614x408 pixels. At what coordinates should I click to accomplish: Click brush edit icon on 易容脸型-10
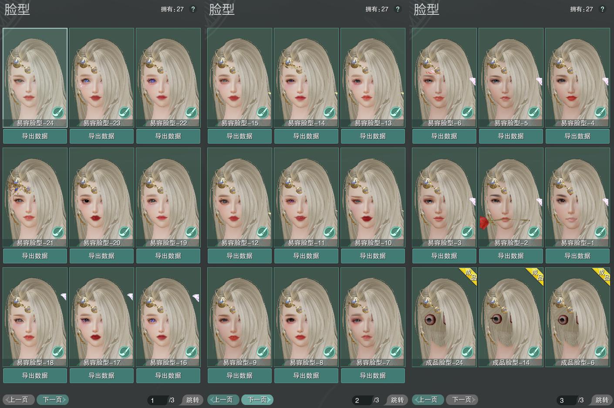click(x=396, y=233)
